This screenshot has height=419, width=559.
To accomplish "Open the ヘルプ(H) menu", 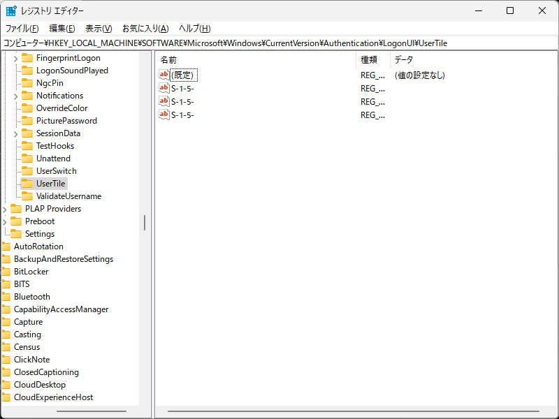I will click(195, 29).
